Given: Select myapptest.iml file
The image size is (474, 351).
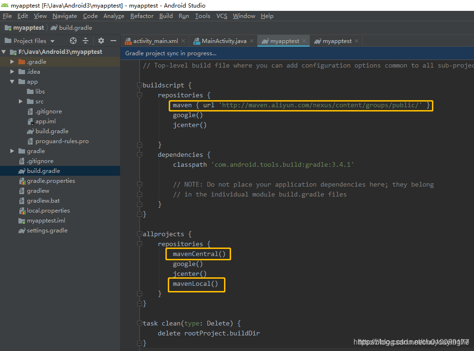Looking at the screenshot, I should click(x=42, y=221).
